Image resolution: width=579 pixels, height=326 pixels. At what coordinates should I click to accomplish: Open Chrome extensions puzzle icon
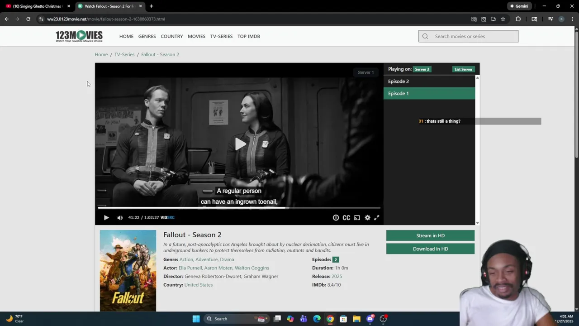click(518, 19)
